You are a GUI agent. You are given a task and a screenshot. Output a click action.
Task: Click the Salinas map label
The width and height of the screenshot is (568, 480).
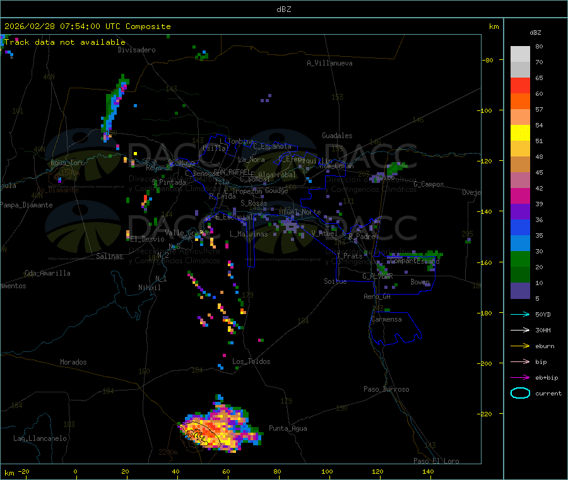(x=109, y=256)
